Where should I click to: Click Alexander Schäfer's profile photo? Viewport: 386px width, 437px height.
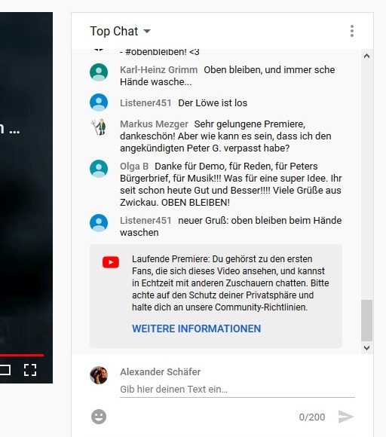coord(99,375)
